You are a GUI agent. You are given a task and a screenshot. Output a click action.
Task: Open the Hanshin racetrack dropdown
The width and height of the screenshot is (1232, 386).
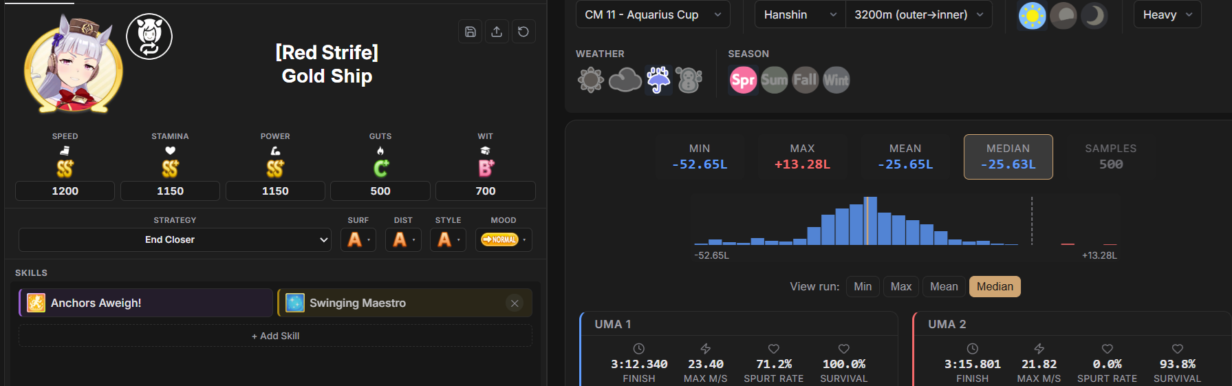800,14
